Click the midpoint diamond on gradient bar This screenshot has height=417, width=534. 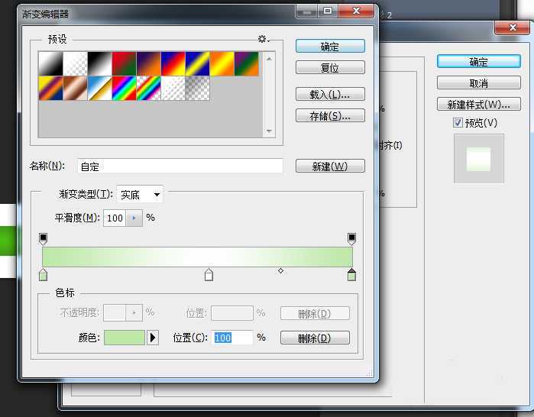click(280, 270)
